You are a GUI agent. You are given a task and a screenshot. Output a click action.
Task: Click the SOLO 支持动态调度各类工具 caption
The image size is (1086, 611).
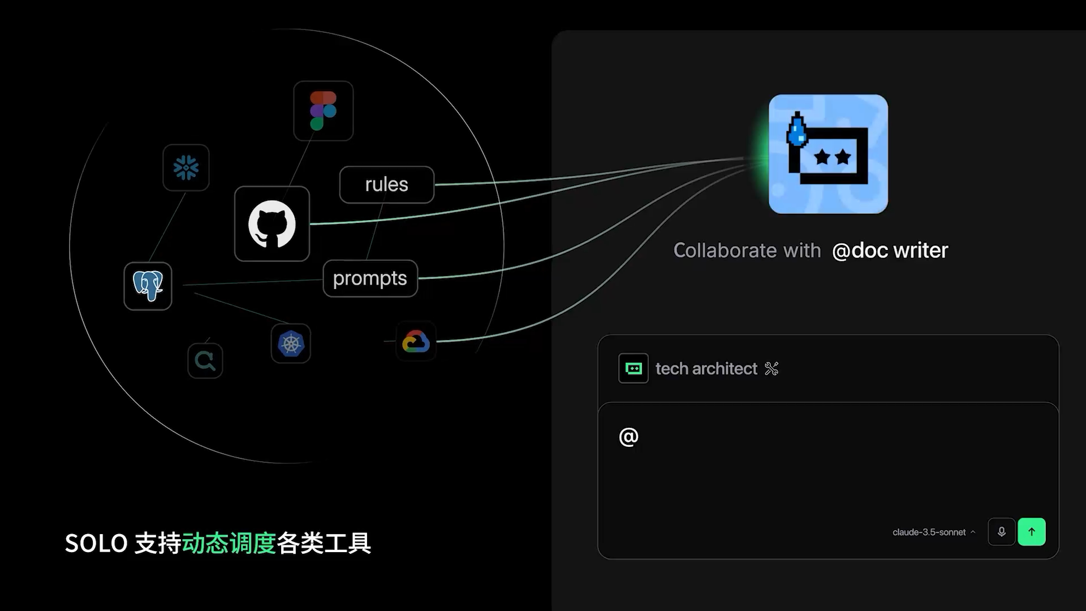coord(218,543)
